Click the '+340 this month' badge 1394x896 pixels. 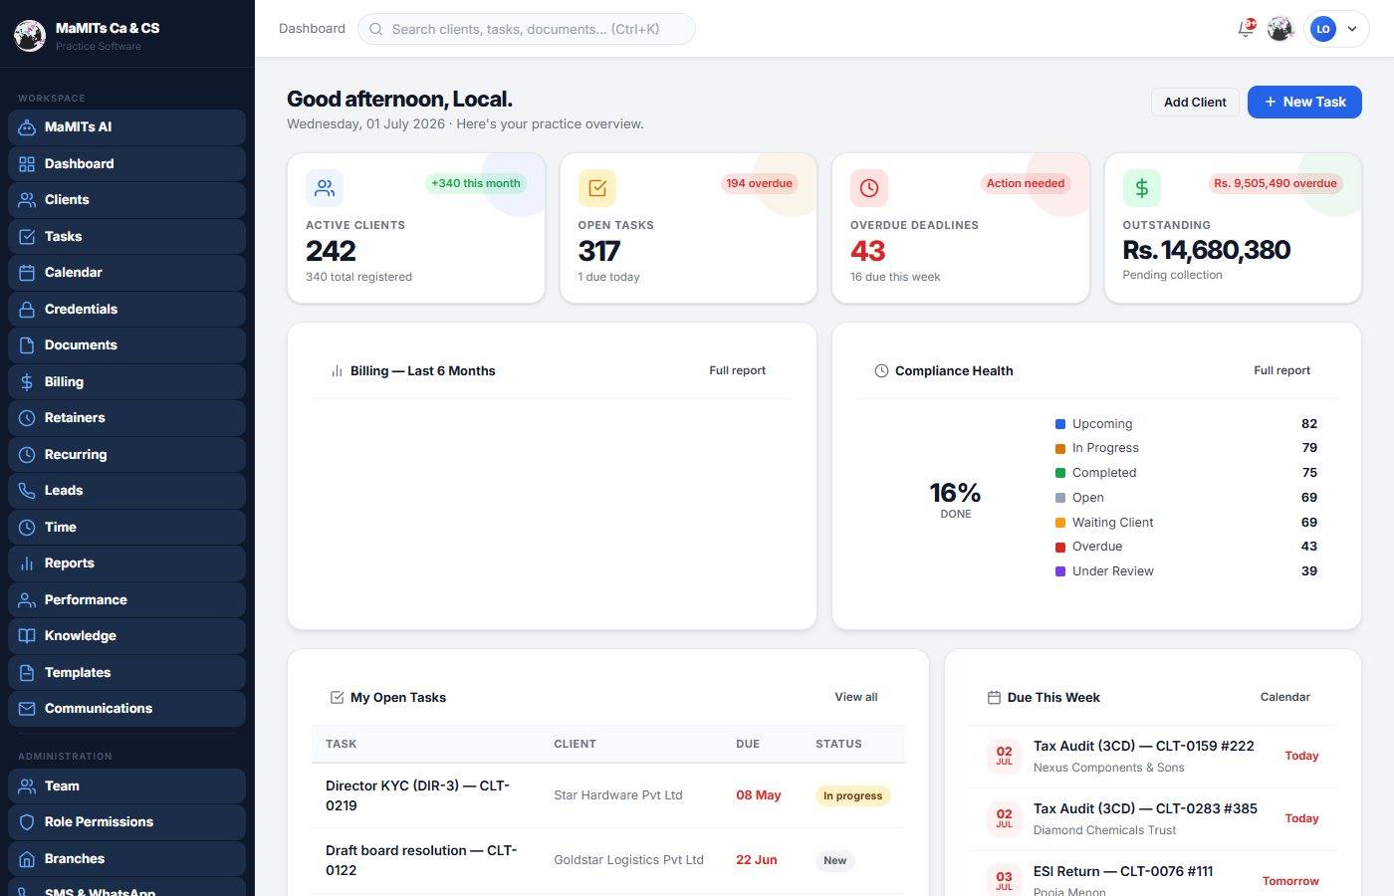pos(476,183)
